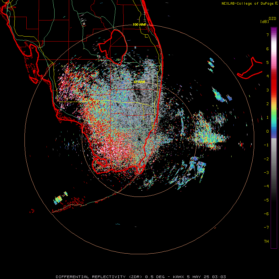Click the -7 value on the color scale

[266, 228]
